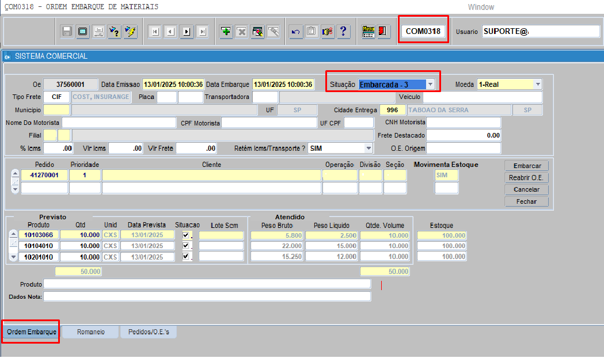
Task: Click the Print toolbar icon
Action: [98, 32]
